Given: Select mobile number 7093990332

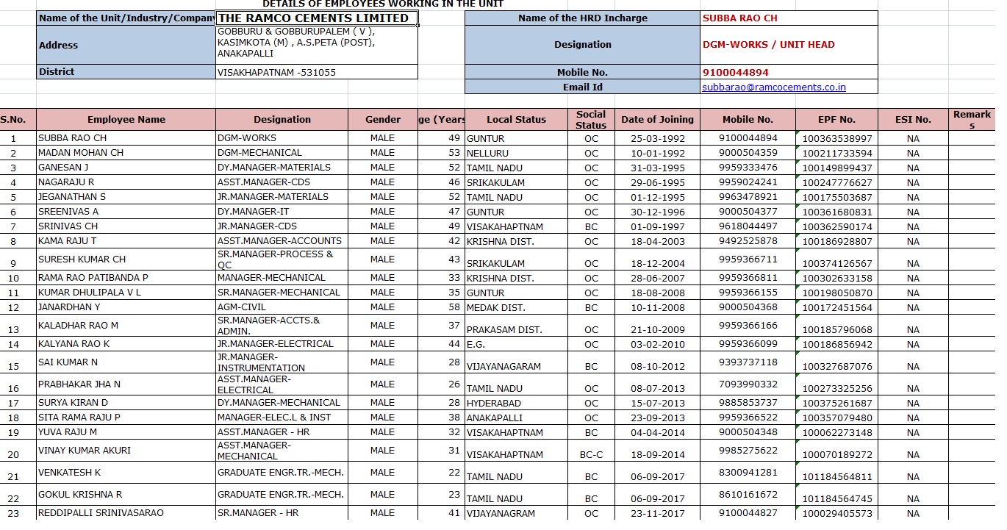Looking at the screenshot, I should [x=748, y=384].
